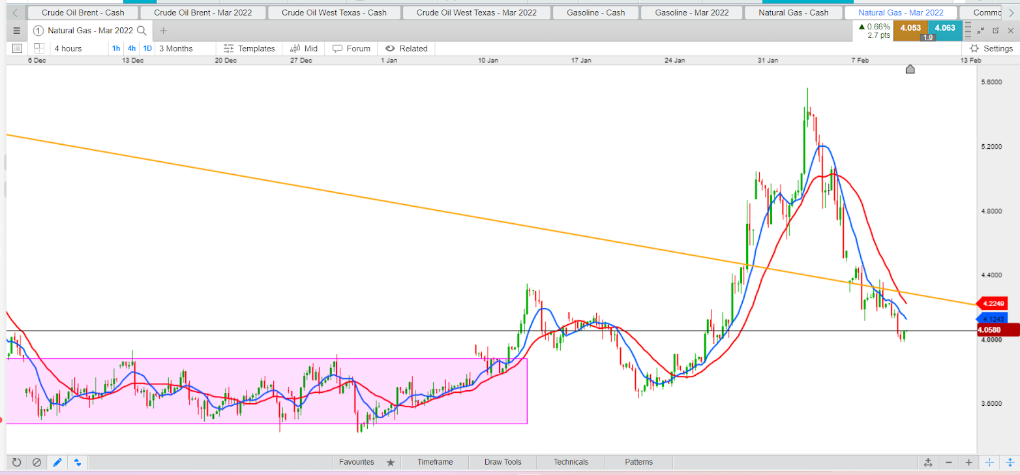This screenshot has width=1020, height=475.
Task: Click the reset/refresh chart icon
Action: [17, 462]
